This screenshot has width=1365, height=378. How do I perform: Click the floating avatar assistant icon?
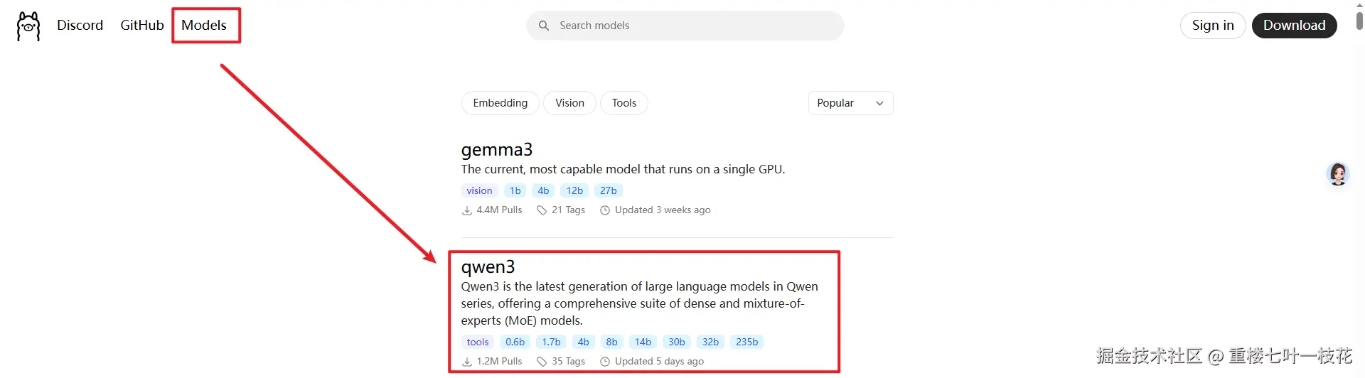coord(1338,174)
